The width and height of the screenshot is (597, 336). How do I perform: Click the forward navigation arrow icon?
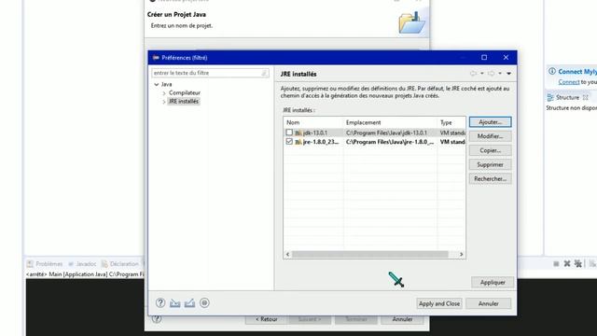492,73
